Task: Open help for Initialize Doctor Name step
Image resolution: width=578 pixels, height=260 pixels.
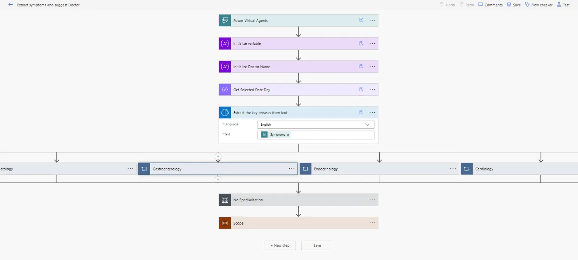Action: pos(361,66)
